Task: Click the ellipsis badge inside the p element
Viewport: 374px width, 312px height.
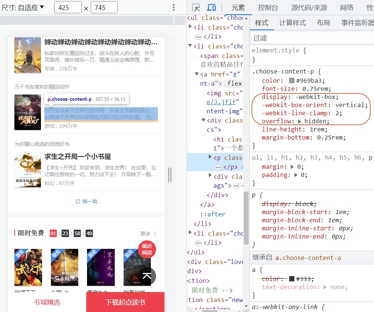Action: 218,167
